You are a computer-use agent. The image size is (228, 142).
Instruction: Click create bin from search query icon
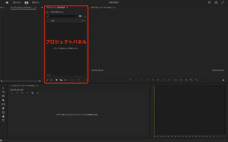click(80, 16)
